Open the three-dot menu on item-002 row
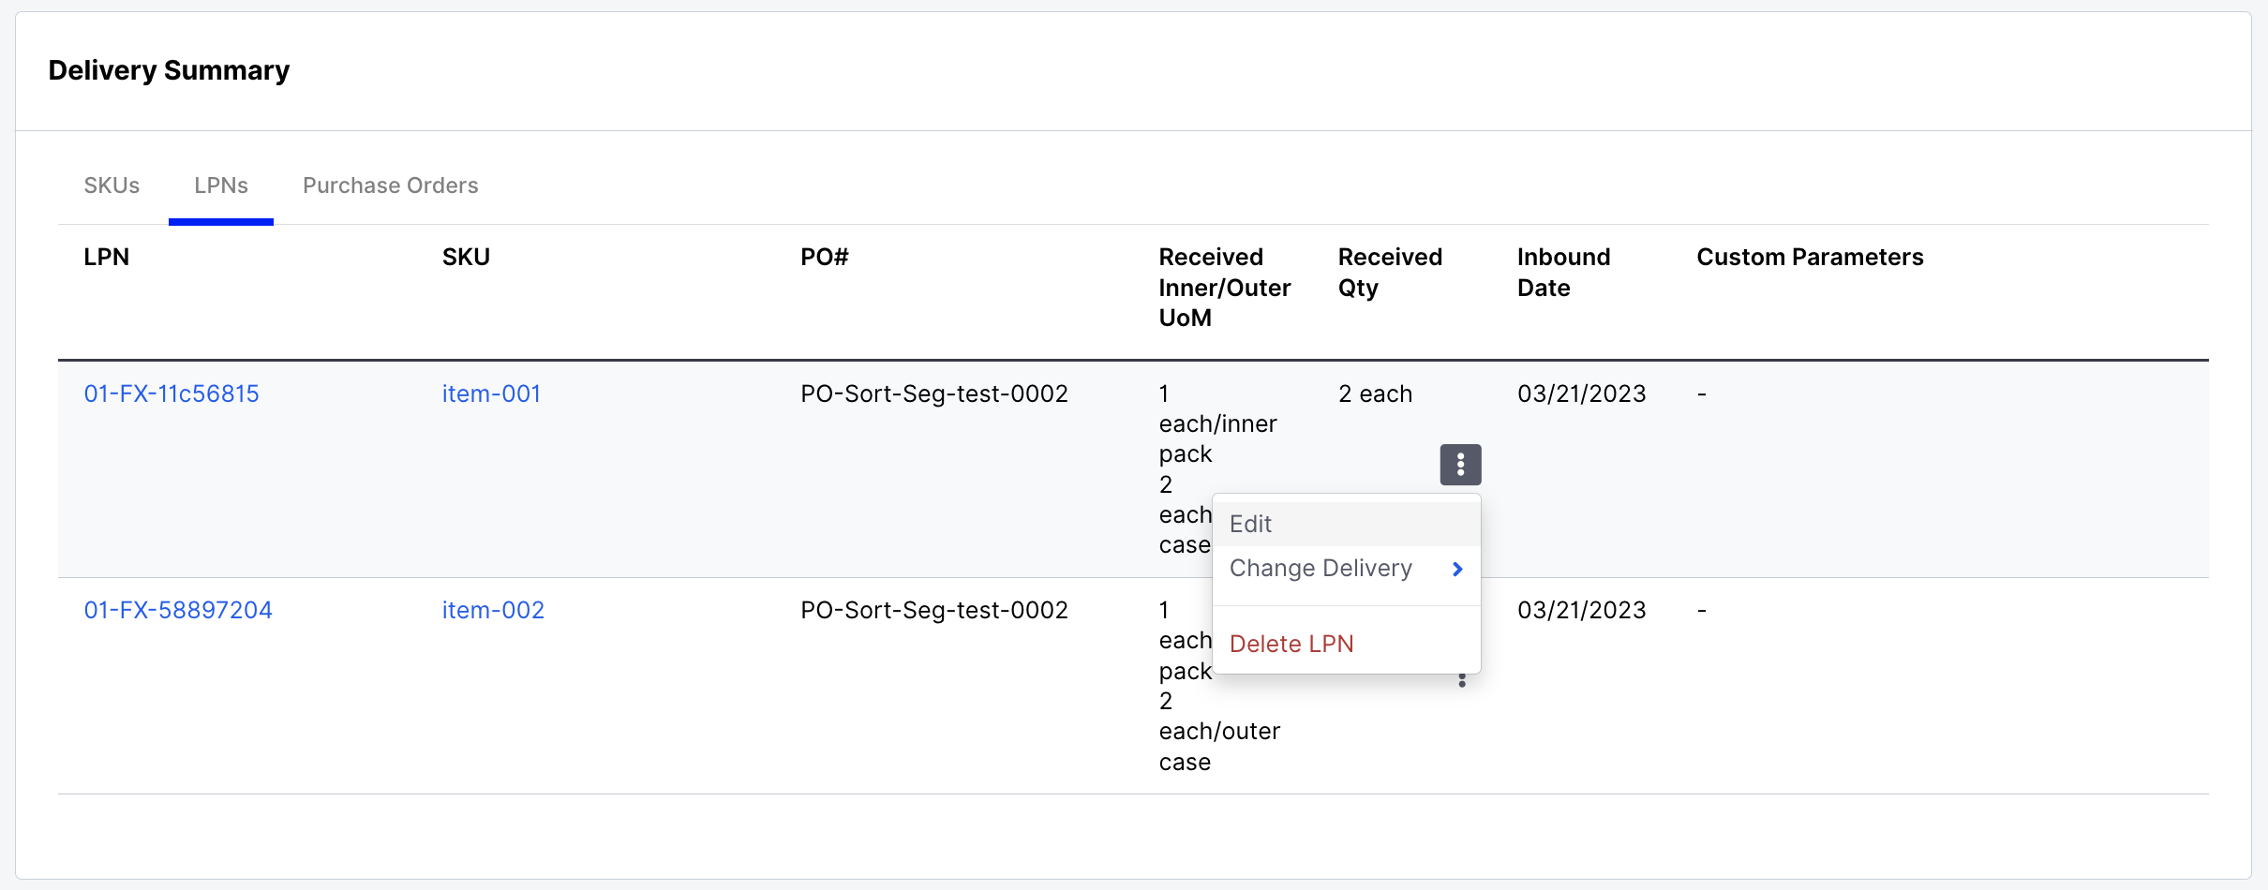This screenshot has width=2268, height=890. (1462, 681)
